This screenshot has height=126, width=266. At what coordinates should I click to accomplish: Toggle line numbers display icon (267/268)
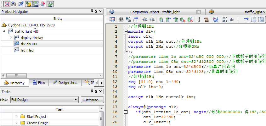pyautogui.click(x=224, y=19)
